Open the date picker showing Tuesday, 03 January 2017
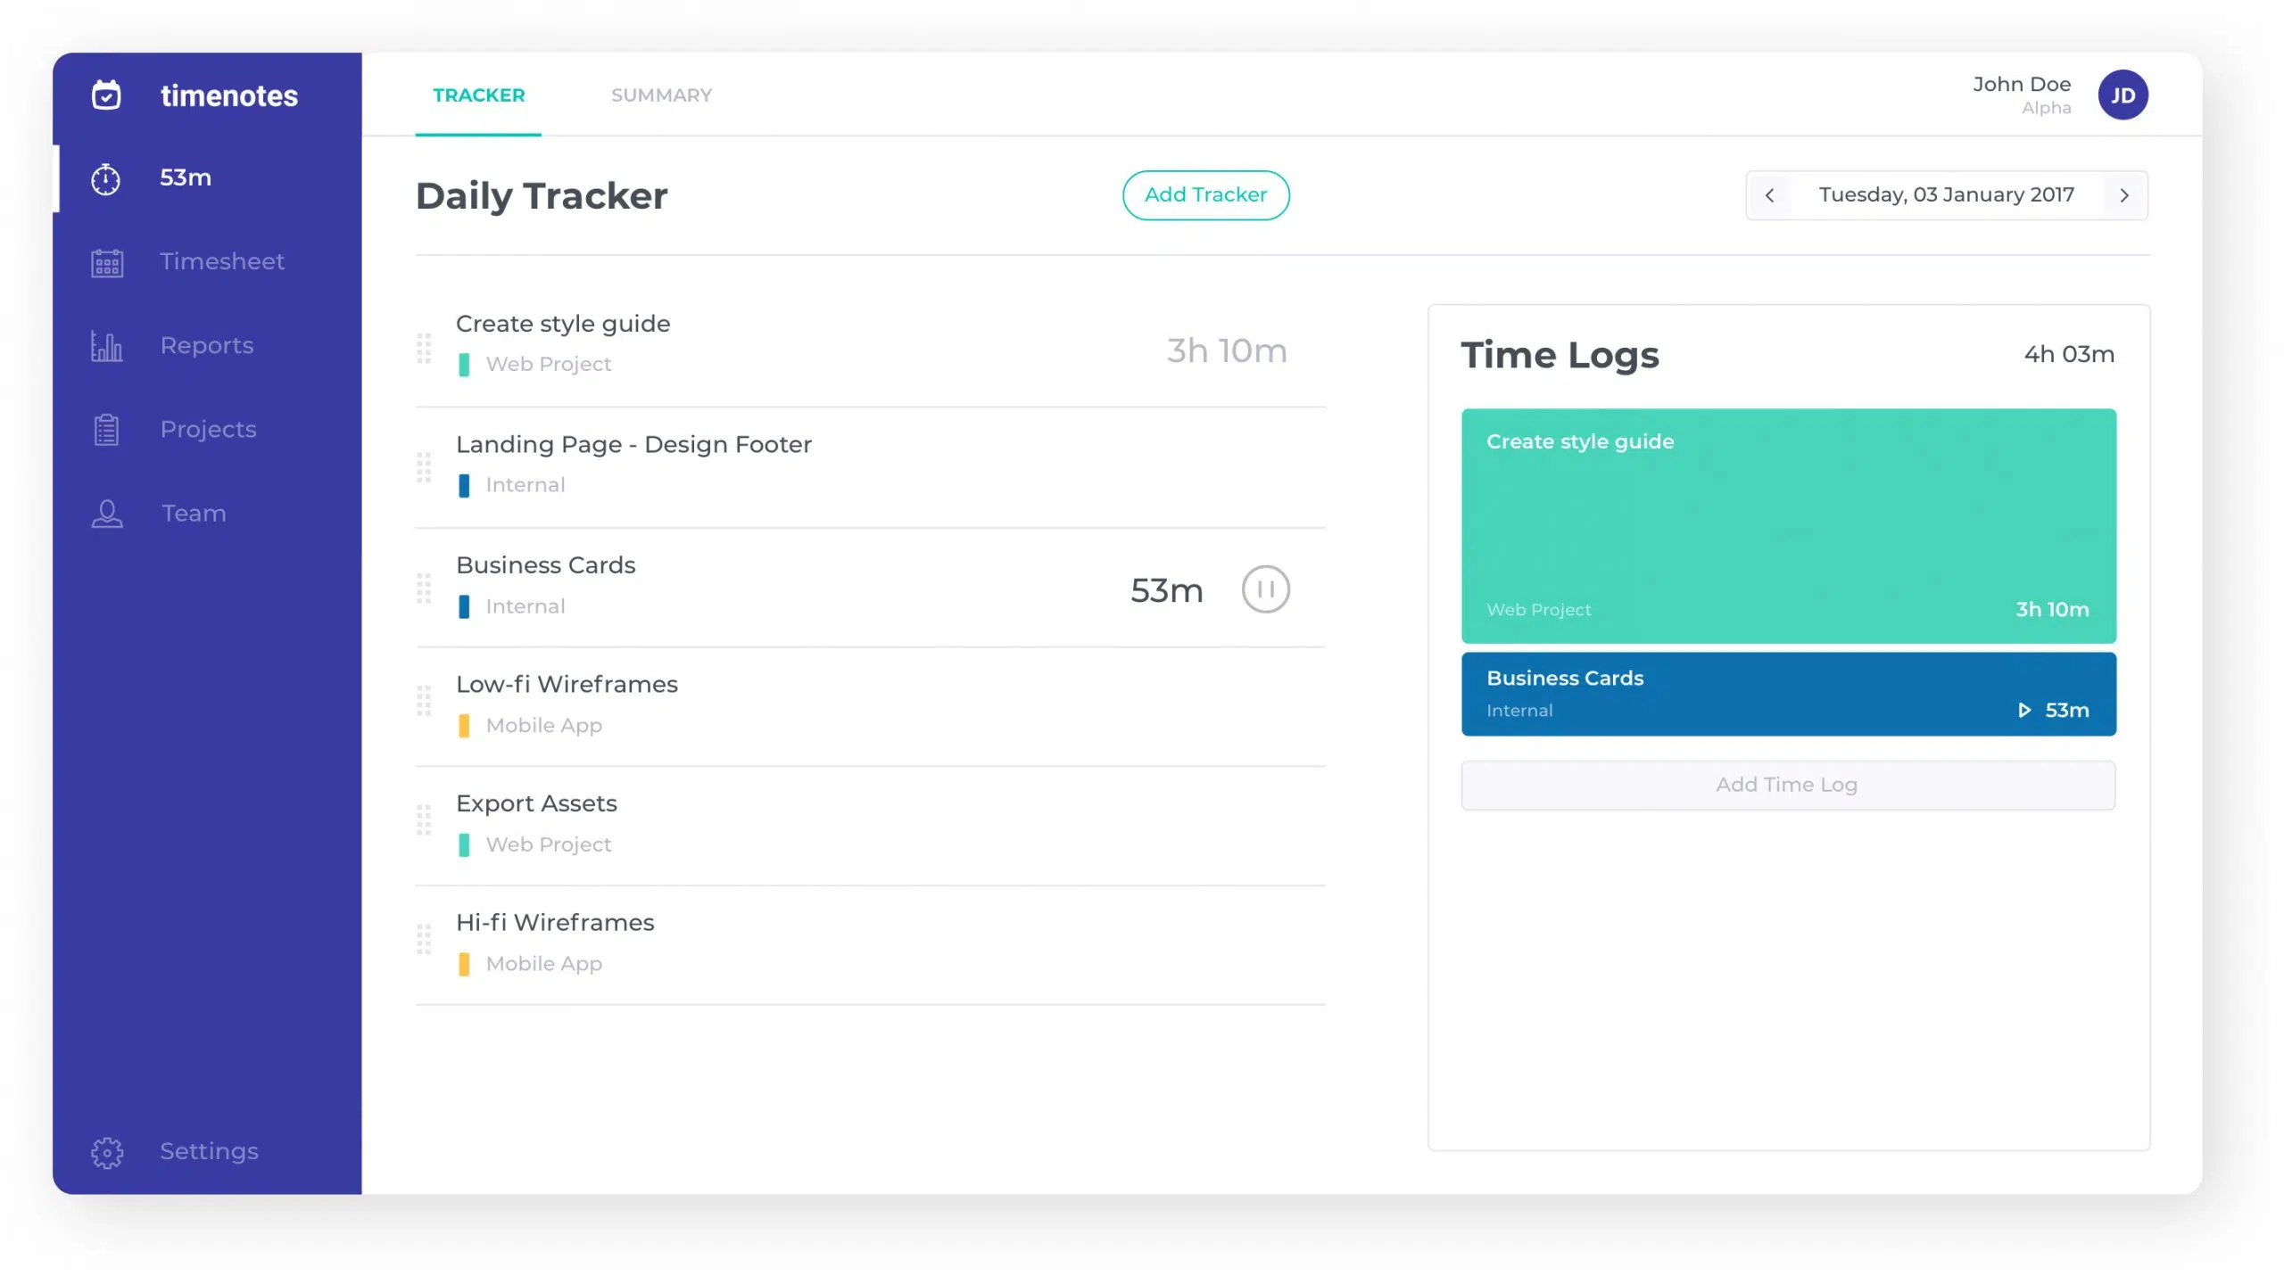 pyautogui.click(x=1946, y=195)
